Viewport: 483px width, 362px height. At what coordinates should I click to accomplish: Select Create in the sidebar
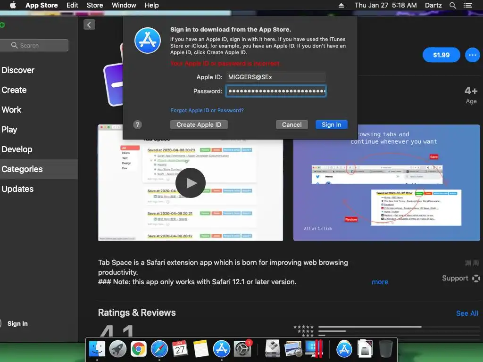(x=14, y=90)
